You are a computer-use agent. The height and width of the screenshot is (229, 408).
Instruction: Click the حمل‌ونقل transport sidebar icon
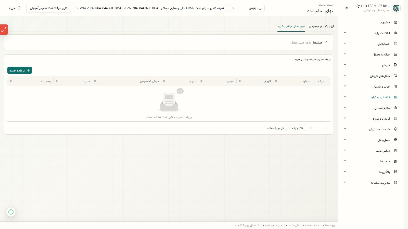(x=396, y=140)
